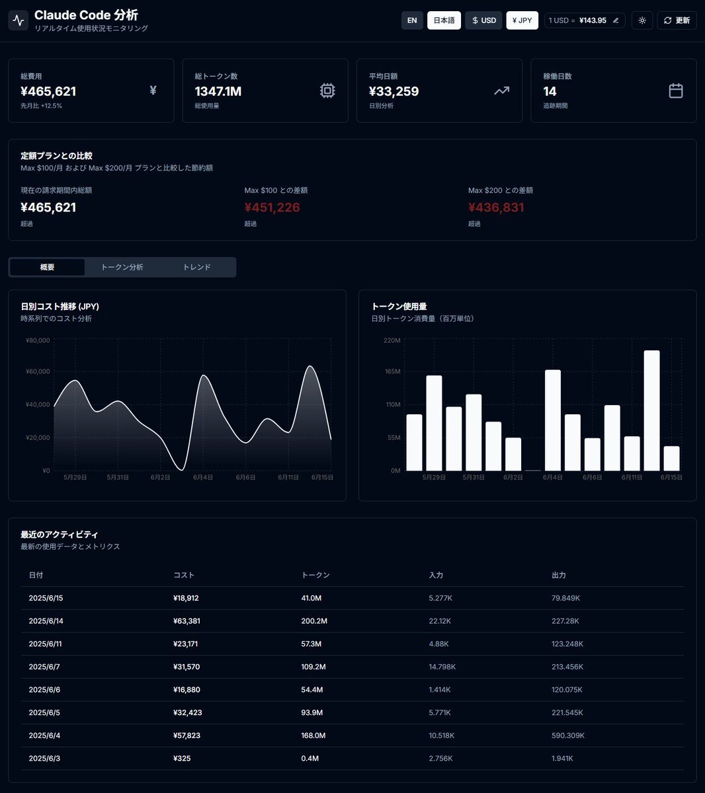The image size is (705, 793).
Task: Select the 2025/6/3 date cell
Action: (44, 759)
